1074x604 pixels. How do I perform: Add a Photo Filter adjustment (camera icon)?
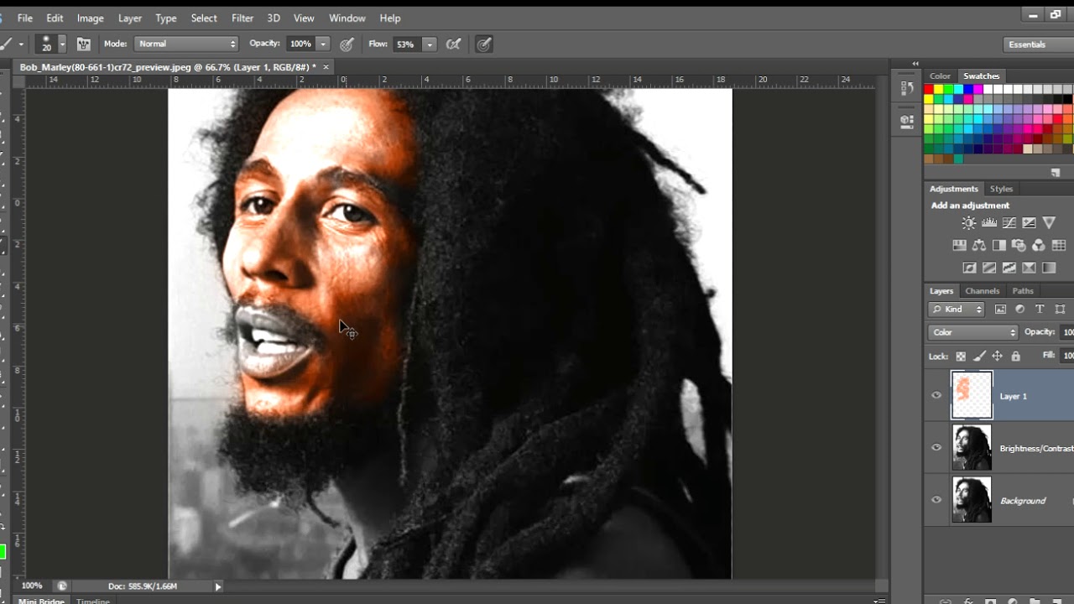click(x=1019, y=246)
